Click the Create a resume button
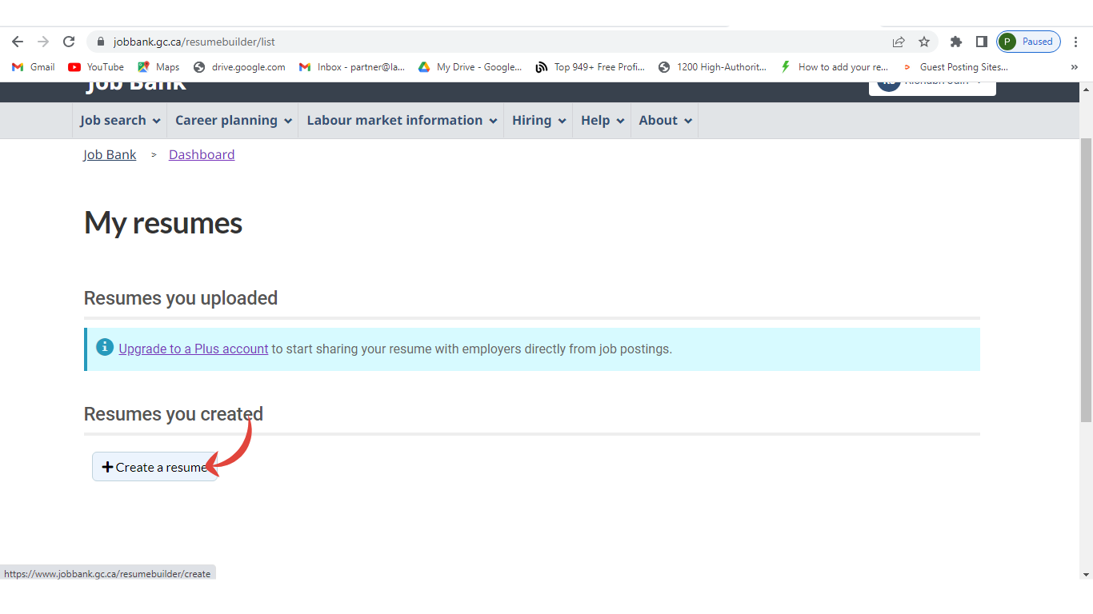The width and height of the screenshot is (1093, 614). pyautogui.click(x=154, y=467)
